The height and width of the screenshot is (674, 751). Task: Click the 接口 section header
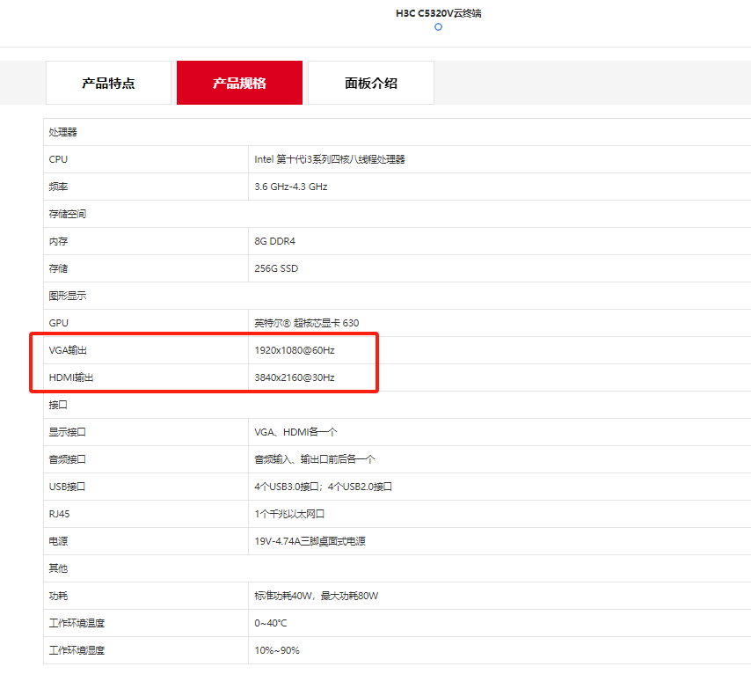[x=58, y=405]
